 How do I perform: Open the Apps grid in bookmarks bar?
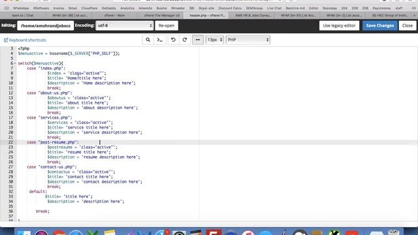[x=7, y=8]
